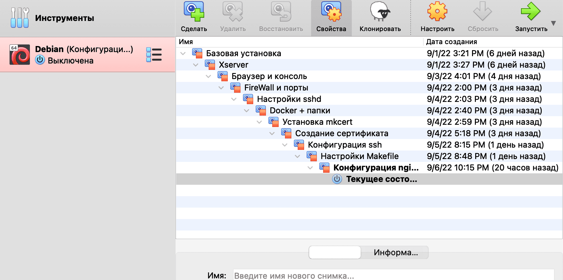This screenshot has width=563, height=280.
Task: Click the Настройки Makefile snapshot icon
Action: point(312,156)
